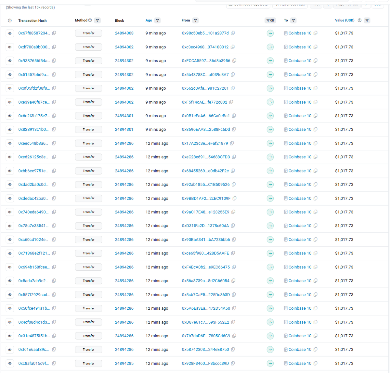This screenshot has height=373, width=390.
Task: Copy From address 0xD31fFa2D...1378c60dA
Action: tap(233, 226)
